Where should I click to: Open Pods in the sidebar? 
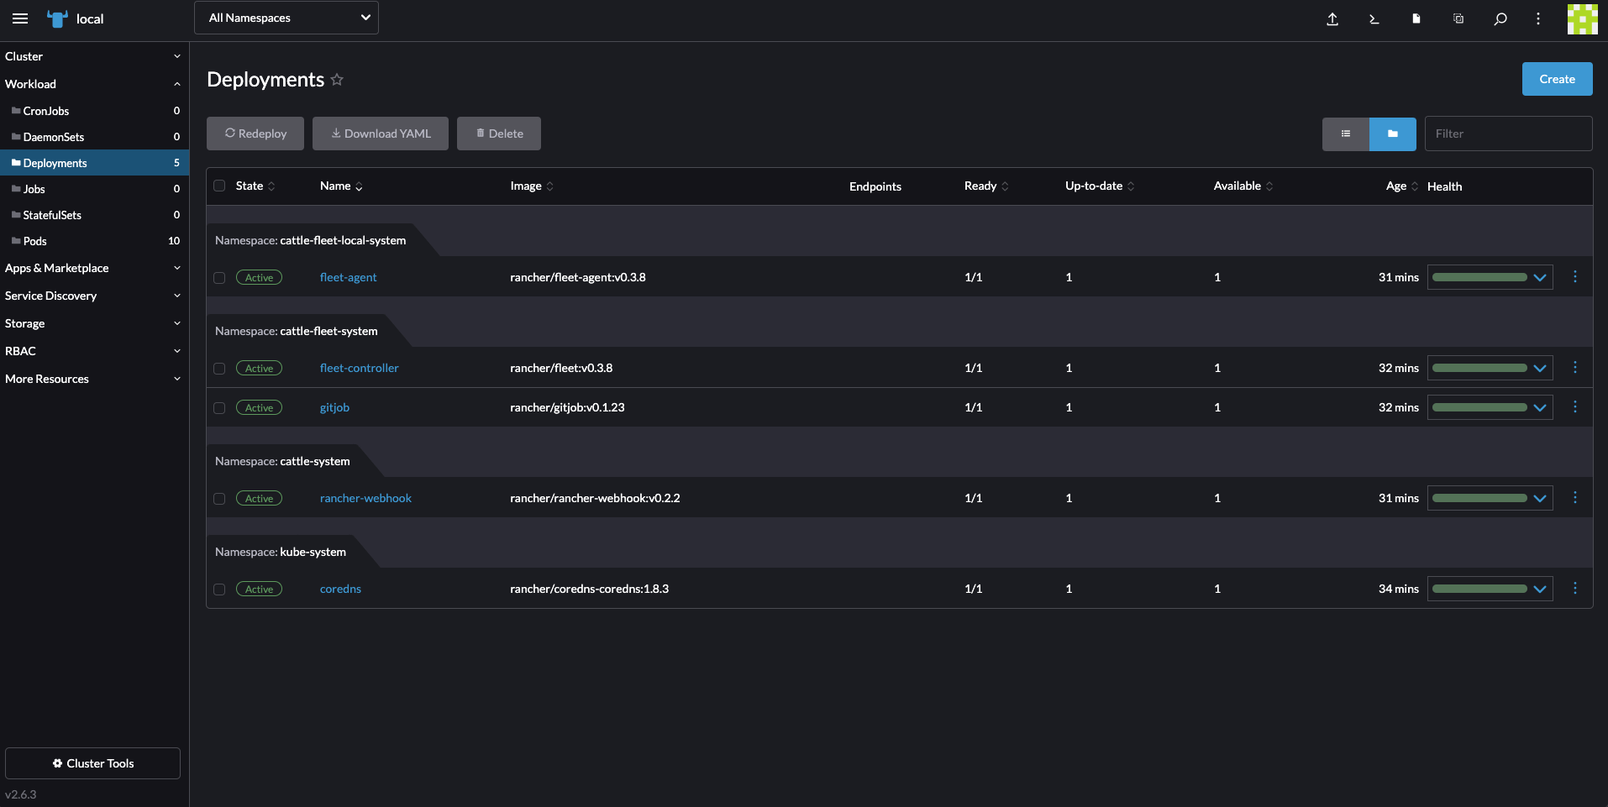(x=94, y=241)
